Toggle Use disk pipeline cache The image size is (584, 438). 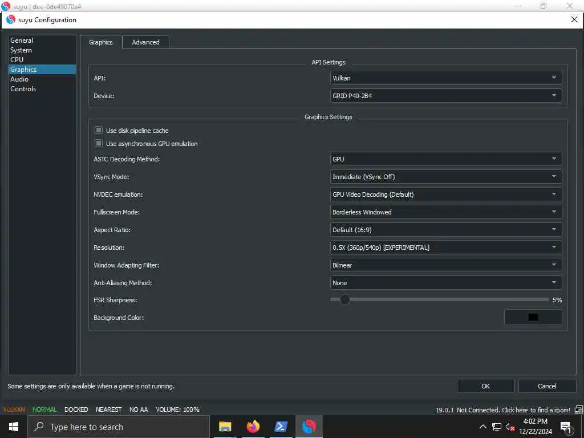tap(98, 130)
